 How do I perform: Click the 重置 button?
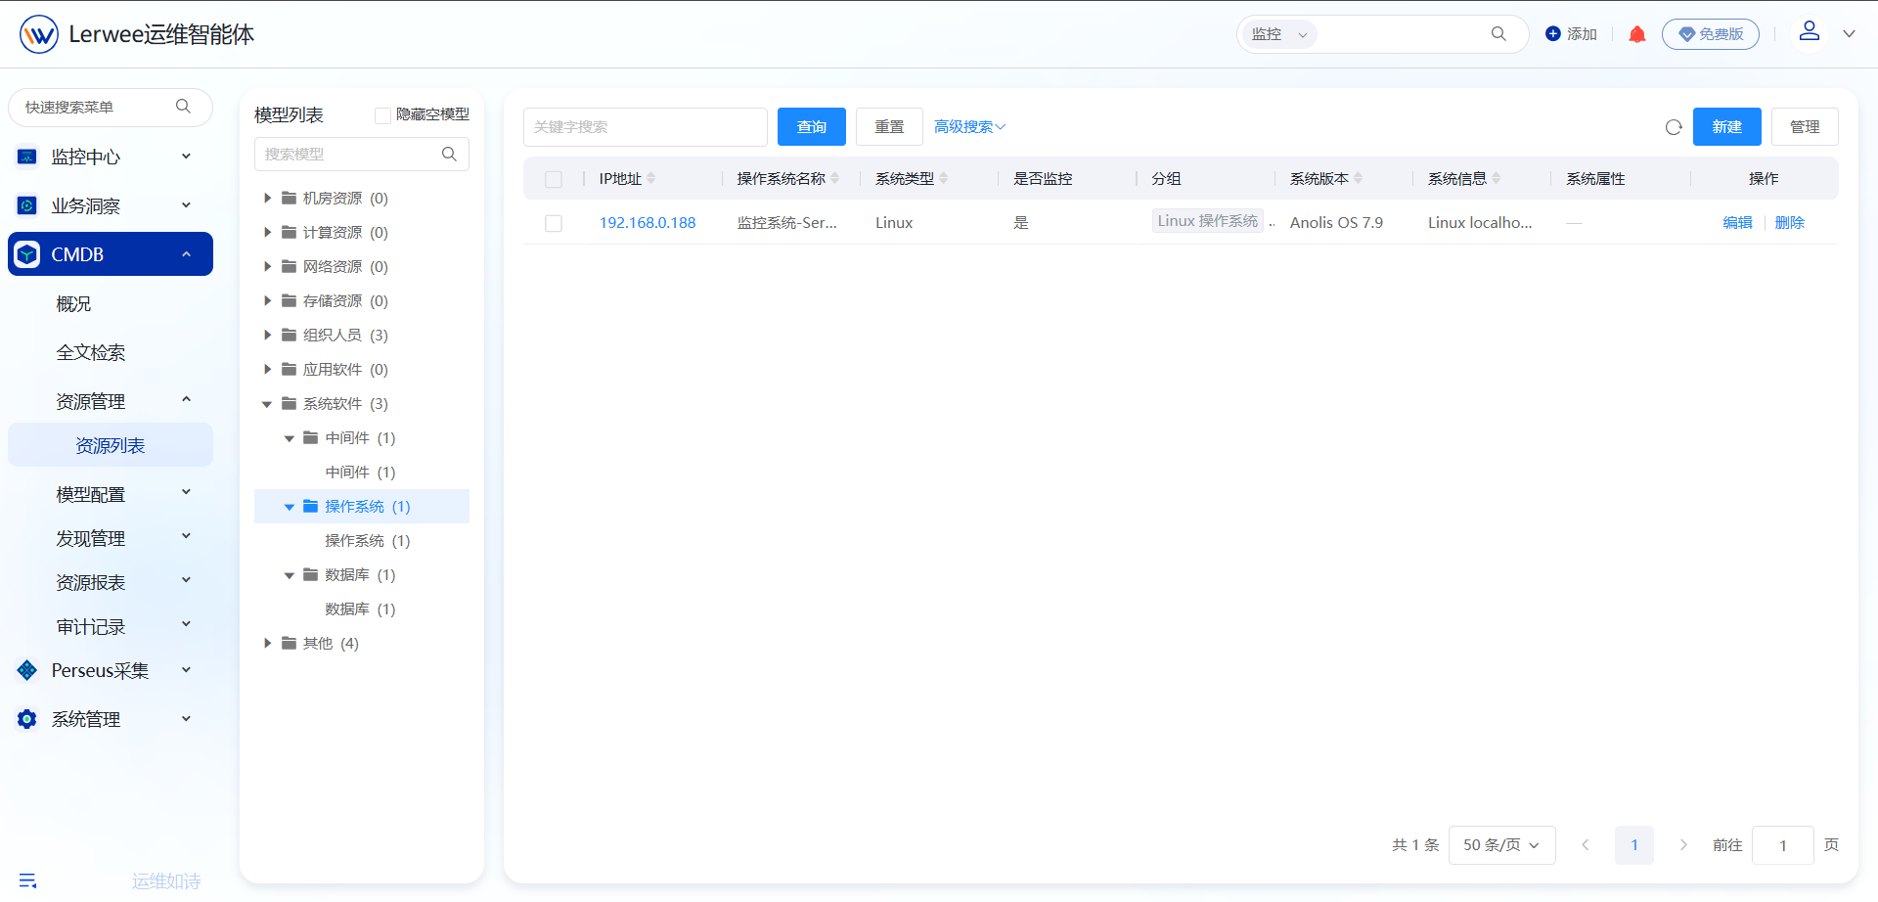[889, 127]
